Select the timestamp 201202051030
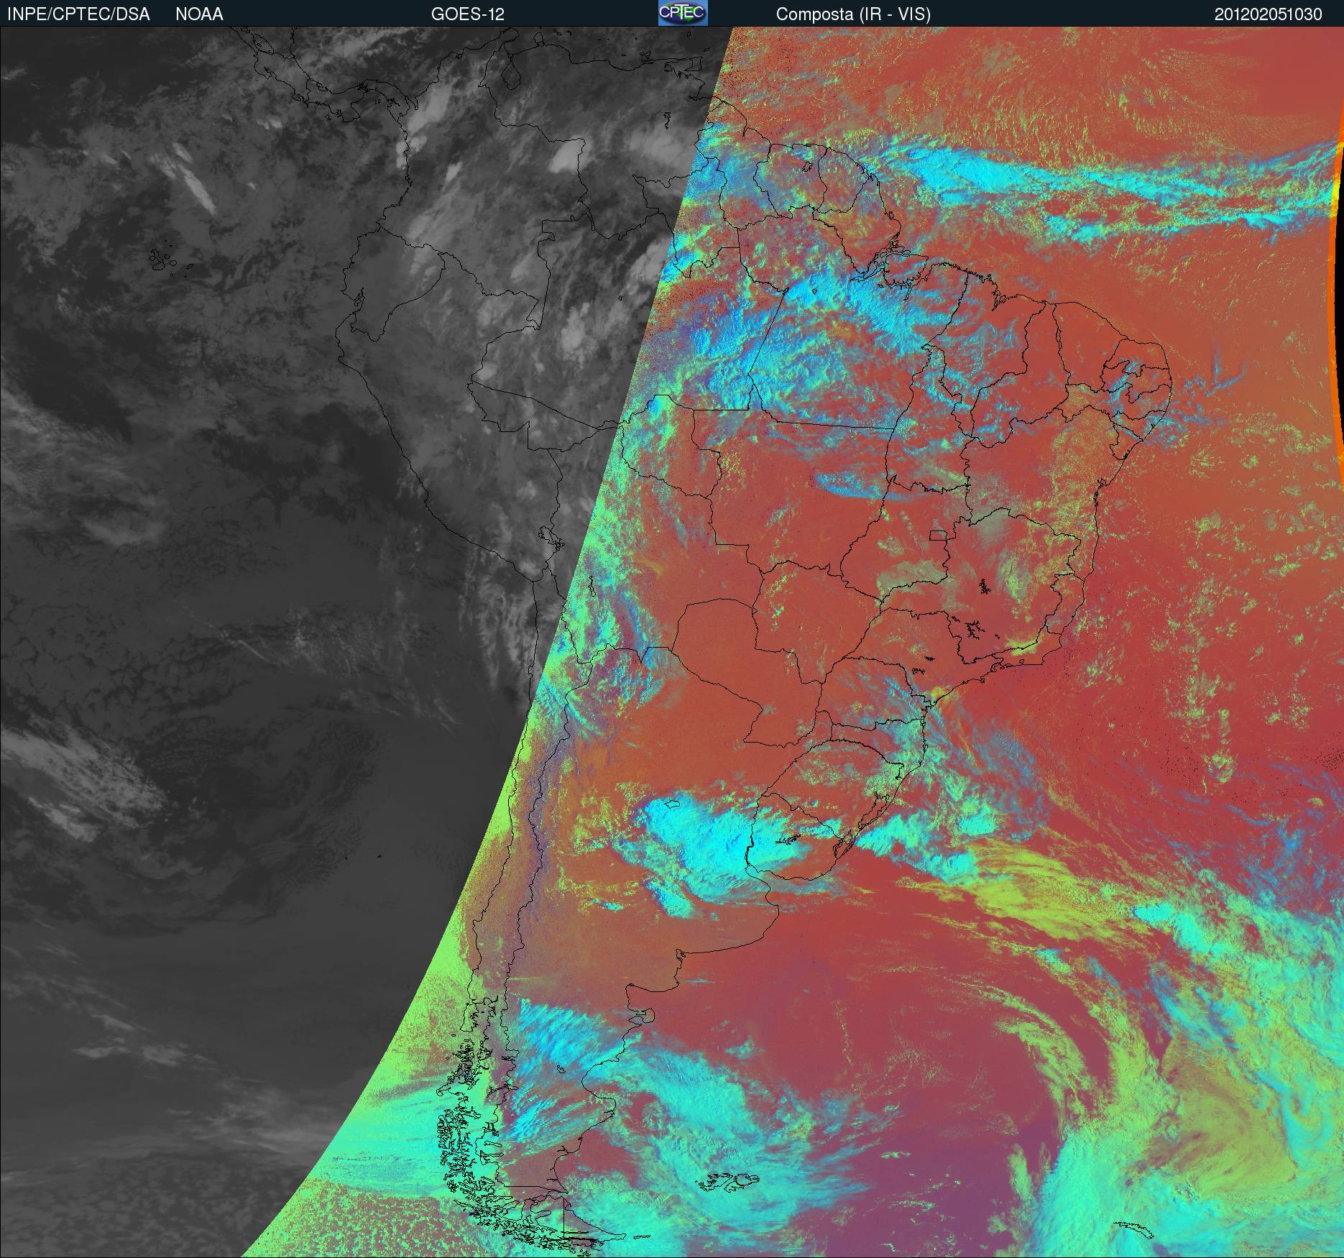 [x=1269, y=14]
